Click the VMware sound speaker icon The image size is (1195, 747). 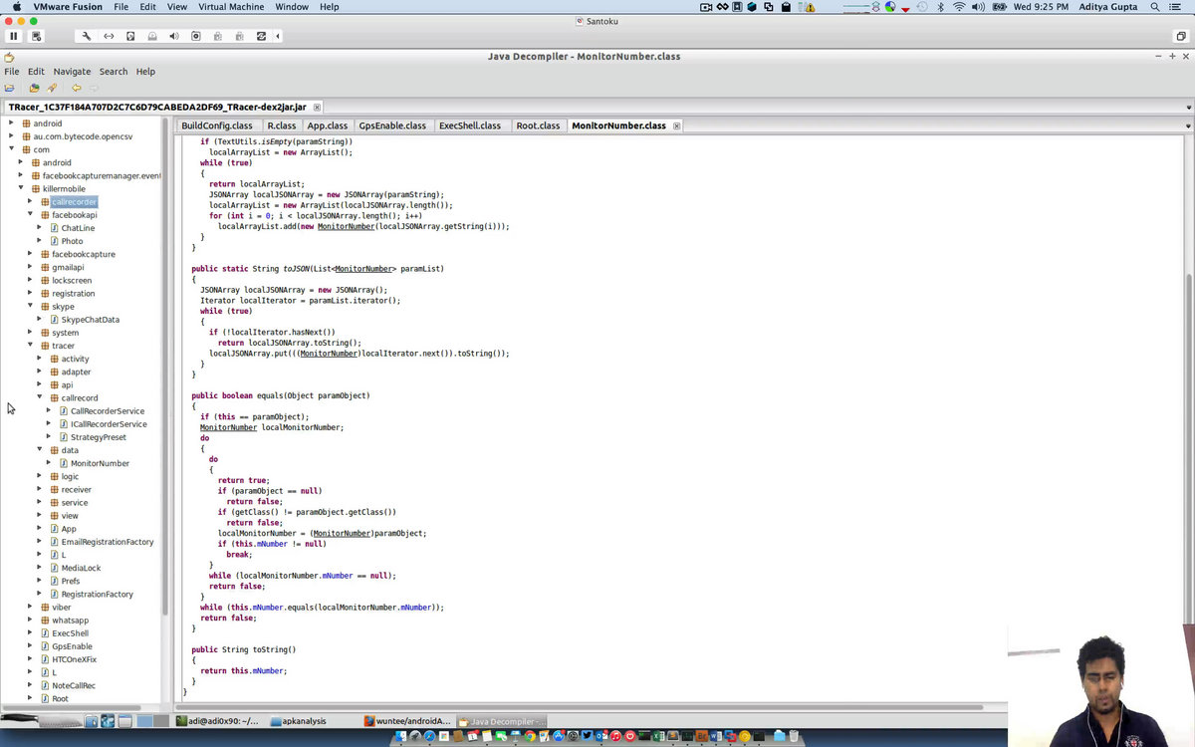click(x=174, y=36)
